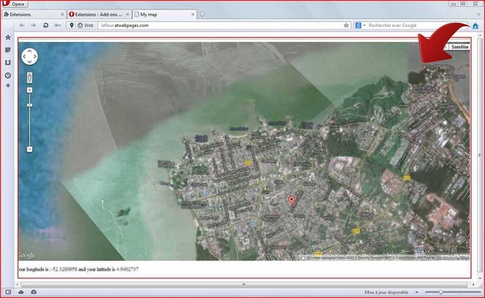Expand the arrow beside Mise à jour disponible
The width and height of the screenshot is (485, 298).
click(x=417, y=292)
